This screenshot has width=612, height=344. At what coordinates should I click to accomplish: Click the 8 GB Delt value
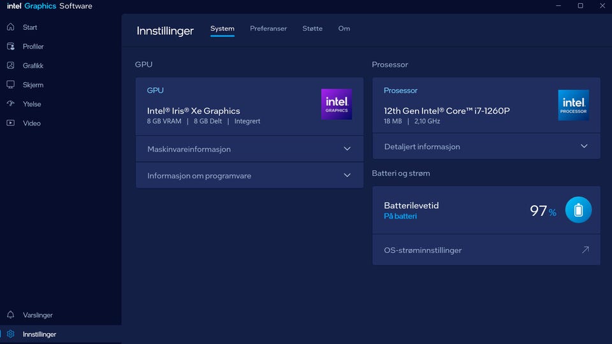coord(208,121)
